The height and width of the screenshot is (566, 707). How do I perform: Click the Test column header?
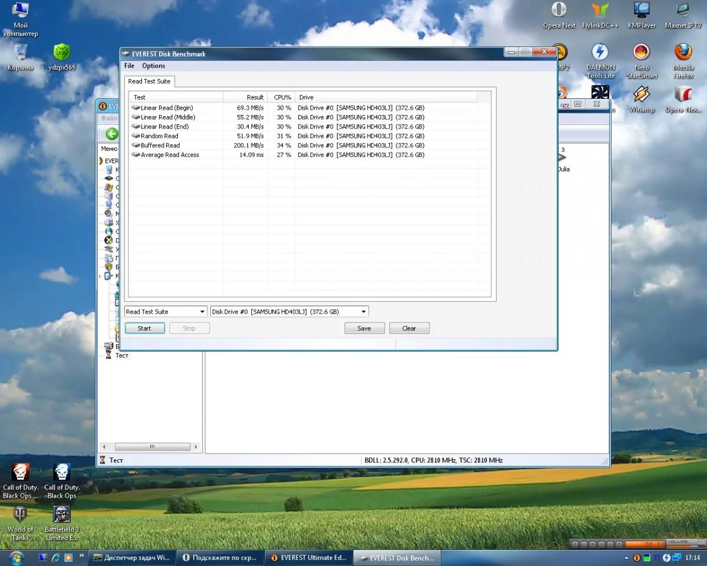click(176, 97)
